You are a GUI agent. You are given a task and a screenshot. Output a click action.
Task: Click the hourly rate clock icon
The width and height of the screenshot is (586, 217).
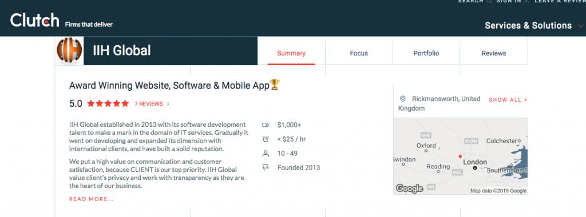tap(266, 139)
